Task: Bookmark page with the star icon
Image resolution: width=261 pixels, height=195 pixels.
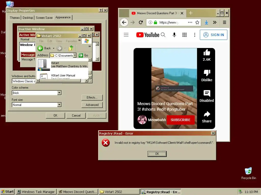Action: pos(197,22)
